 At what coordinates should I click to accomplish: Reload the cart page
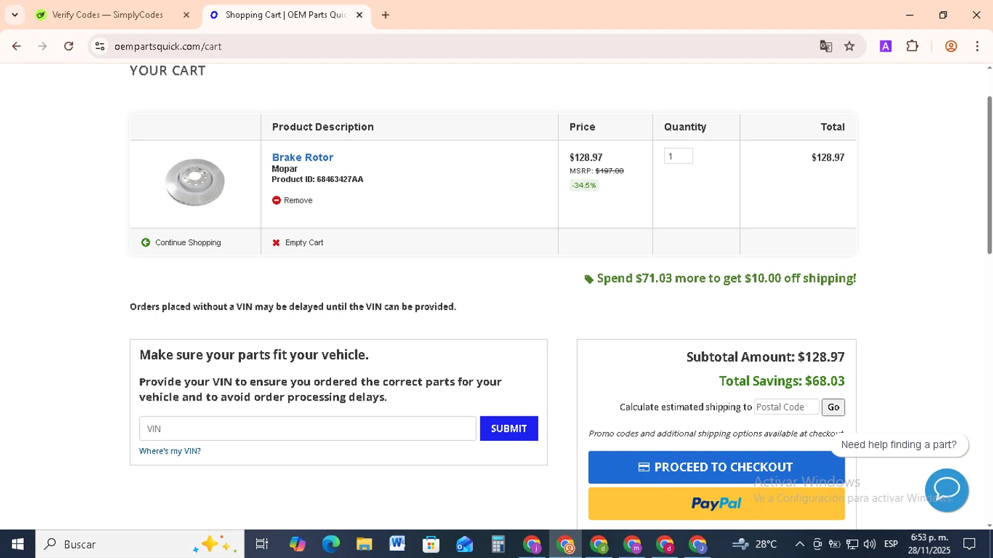point(69,46)
